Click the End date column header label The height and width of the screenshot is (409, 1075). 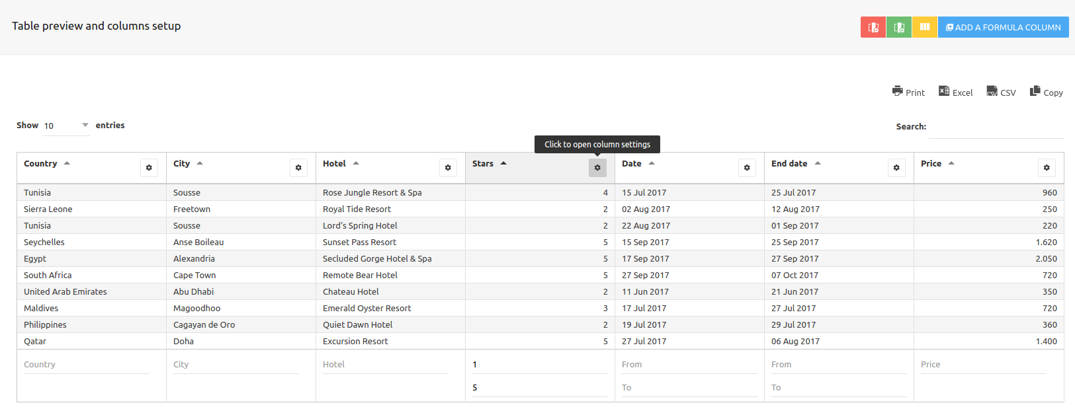789,163
